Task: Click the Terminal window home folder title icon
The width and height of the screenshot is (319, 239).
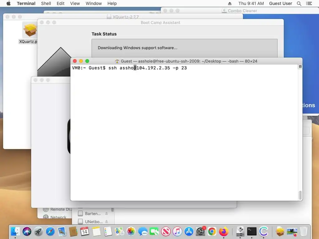Action: (x=117, y=61)
